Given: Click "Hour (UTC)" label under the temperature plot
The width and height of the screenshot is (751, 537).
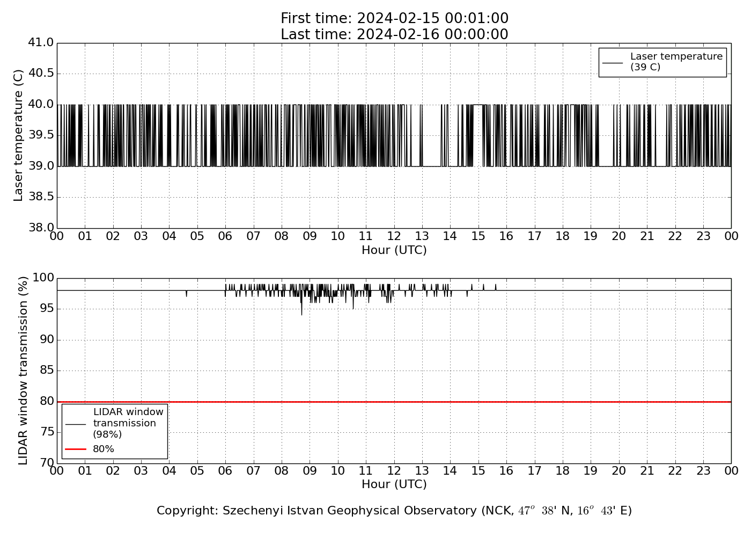Looking at the screenshot, I should [394, 250].
